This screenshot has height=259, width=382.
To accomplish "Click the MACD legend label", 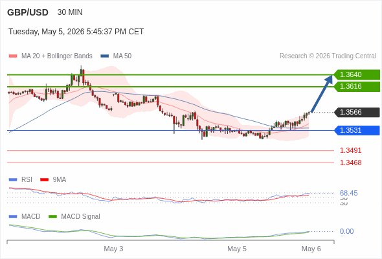I will coord(31,216).
